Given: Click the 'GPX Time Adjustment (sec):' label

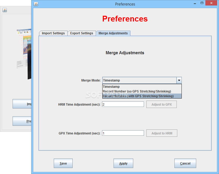Looking at the screenshot, I should tap(79, 133).
